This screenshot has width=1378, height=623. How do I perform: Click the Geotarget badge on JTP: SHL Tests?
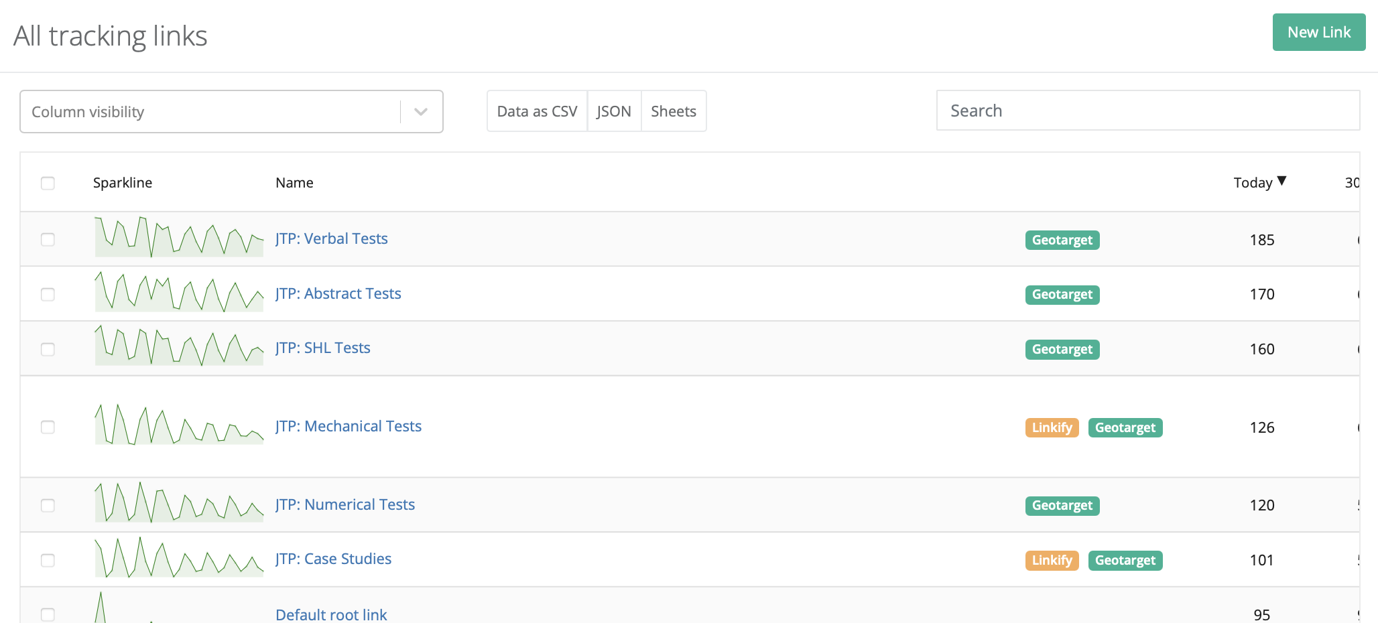coord(1061,349)
